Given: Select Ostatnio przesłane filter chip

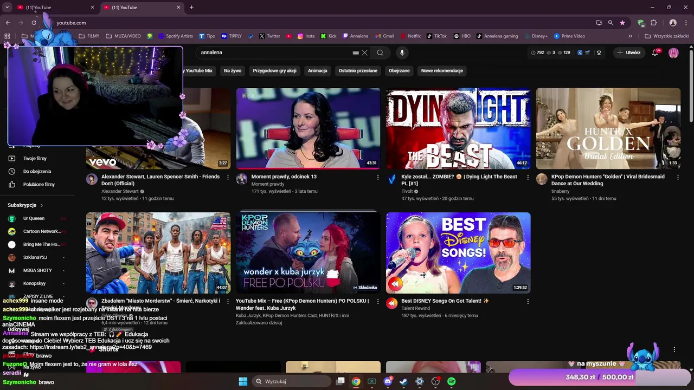Looking at the screenshot, I should click(x=358, y=70).
